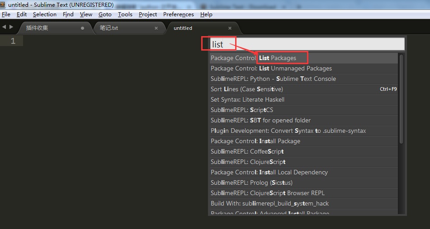
Task: Close the untitled tab
Action: click(x=230, y=28)
